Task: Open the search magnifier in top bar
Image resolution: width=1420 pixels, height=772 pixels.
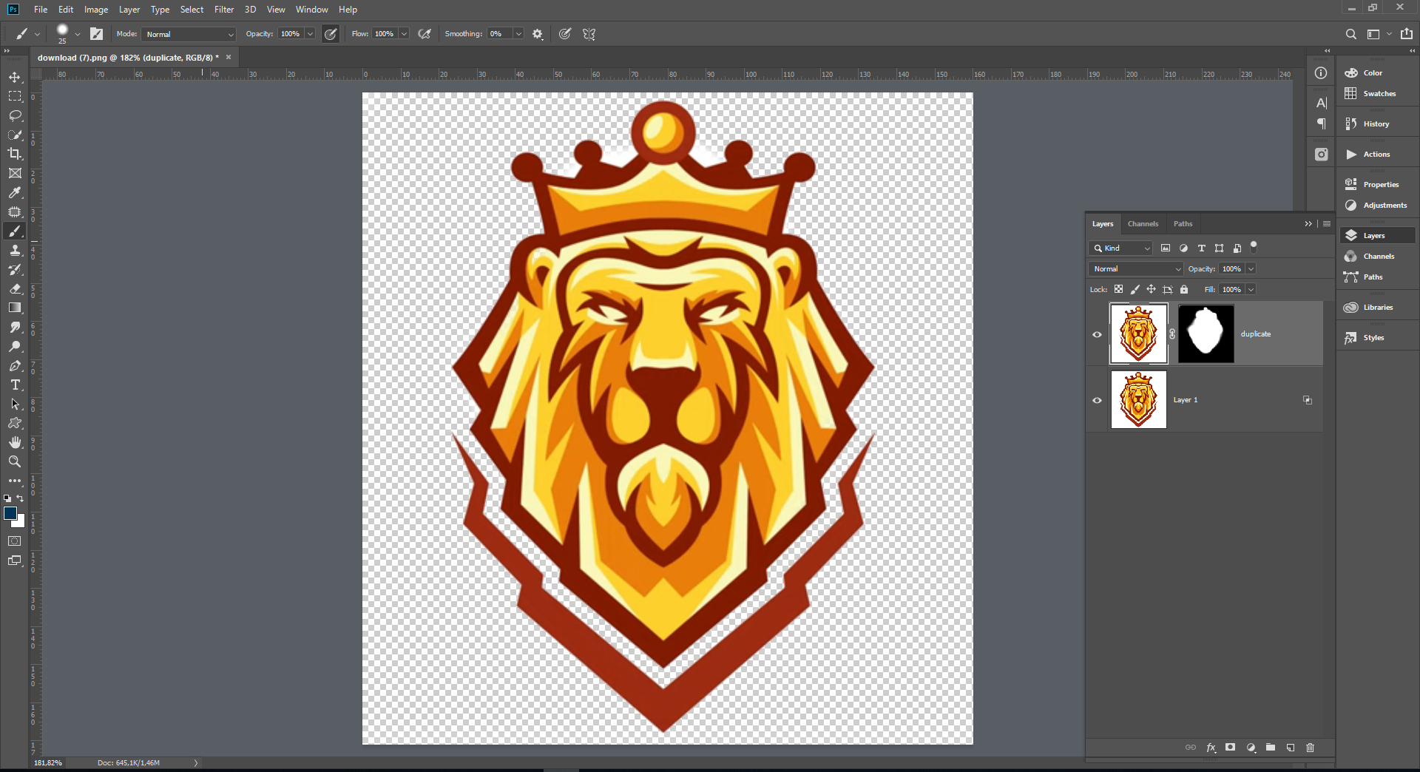Action: coord(1350,34)
